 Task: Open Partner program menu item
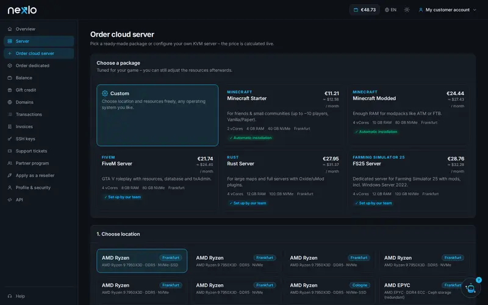click(x=39, y=163)
